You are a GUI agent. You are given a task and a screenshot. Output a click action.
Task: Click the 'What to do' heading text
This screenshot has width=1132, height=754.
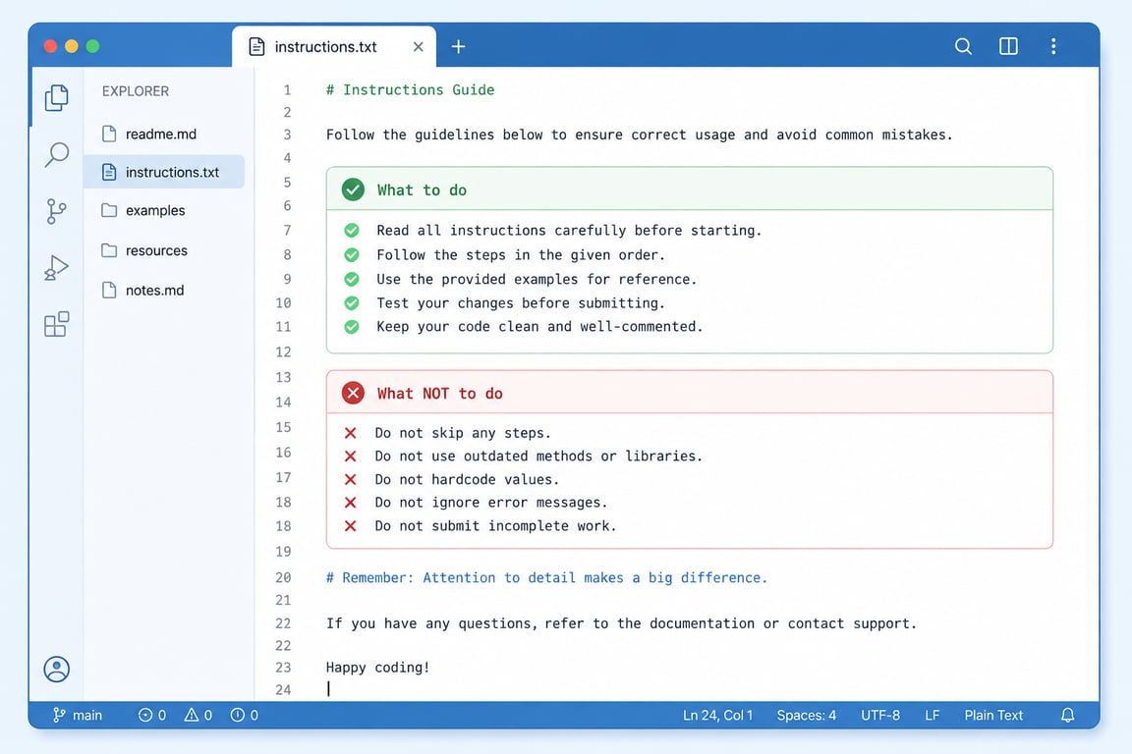422,190
